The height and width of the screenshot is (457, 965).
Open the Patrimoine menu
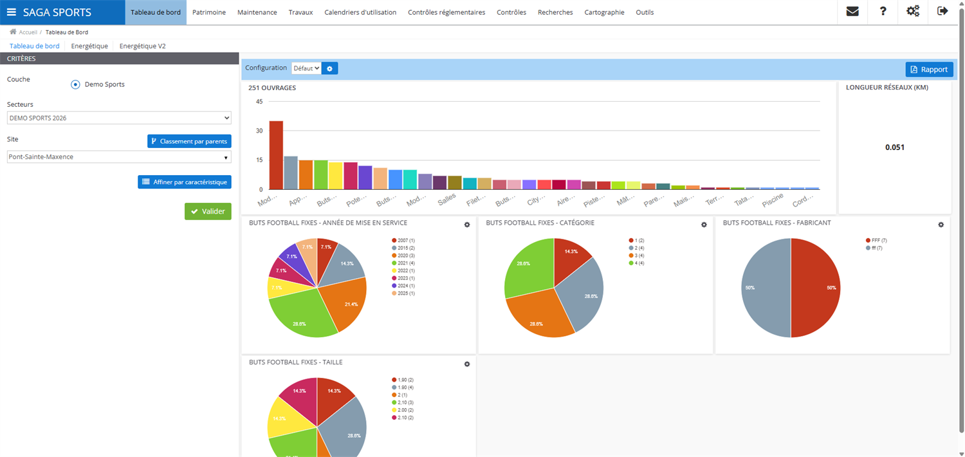click(x=209, y=12)
